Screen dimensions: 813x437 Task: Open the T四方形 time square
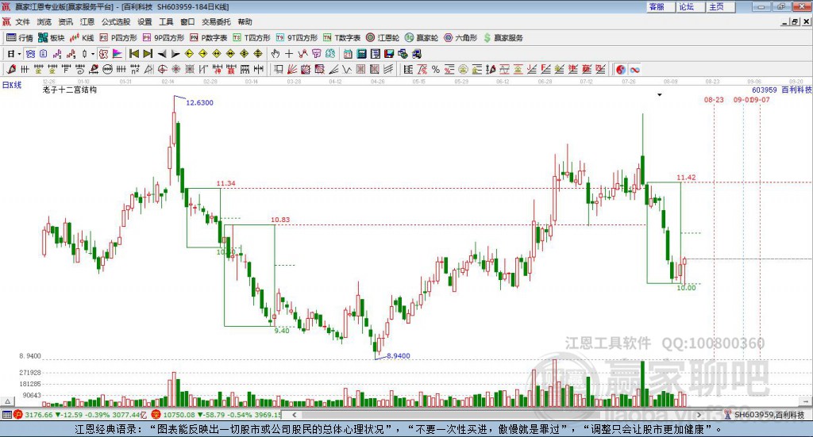point(252,38)
